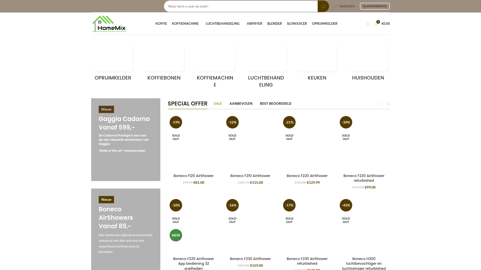
Task: Click the Boneco AirShowers Vanaf 89,- banner heading
Action: click(116, 217)
